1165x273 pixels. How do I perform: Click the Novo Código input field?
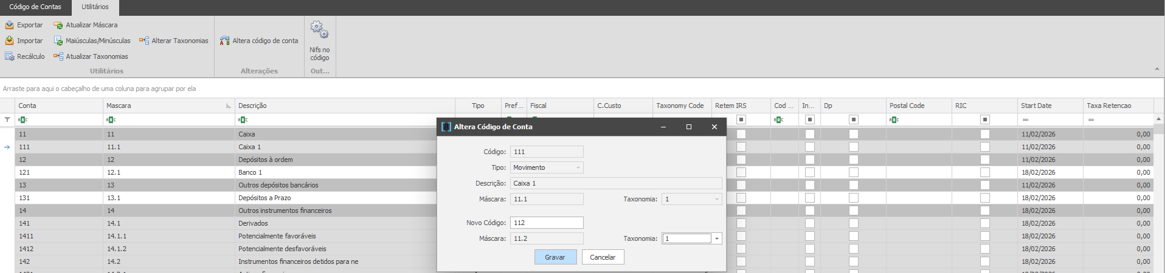[547, 223]
